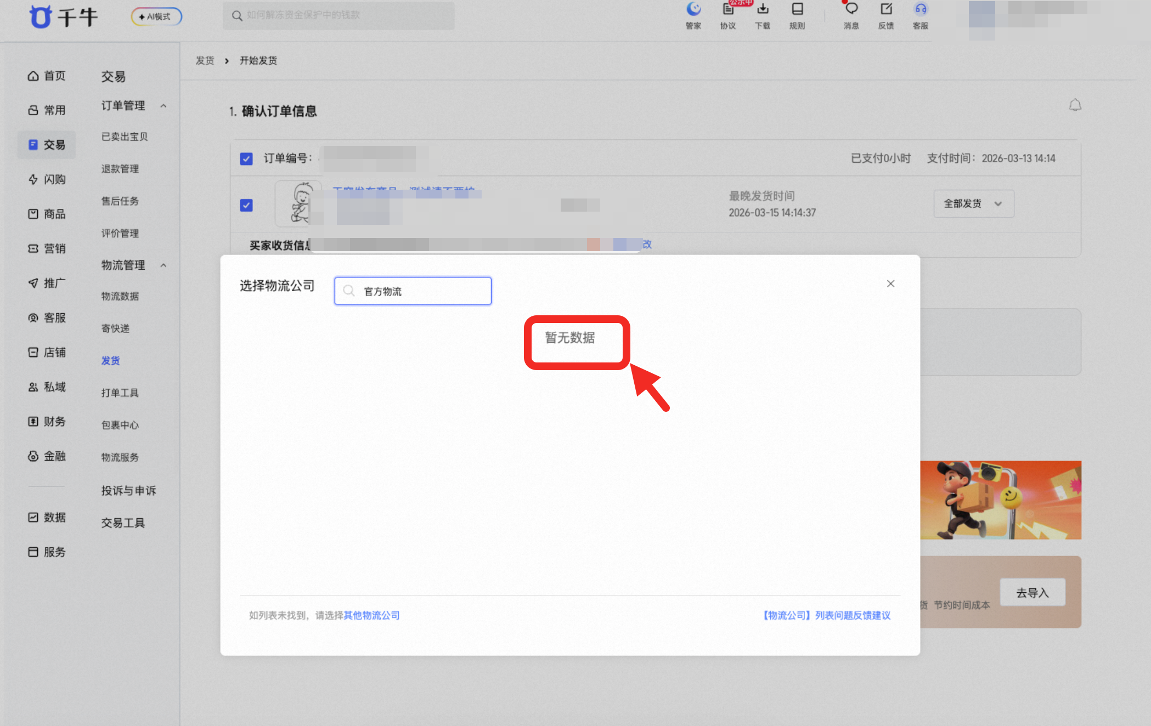Go to 首页 in the sidebar
This screenshot has width=1151, height=726.
pyautogui.click(x=47, y=76)
